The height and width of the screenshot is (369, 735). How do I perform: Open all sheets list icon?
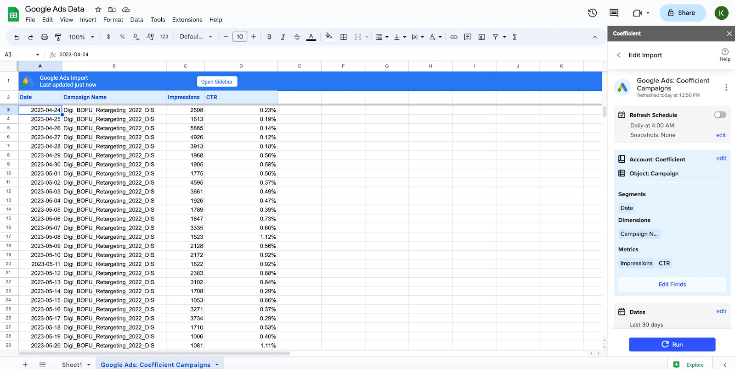tap(42, 365)
